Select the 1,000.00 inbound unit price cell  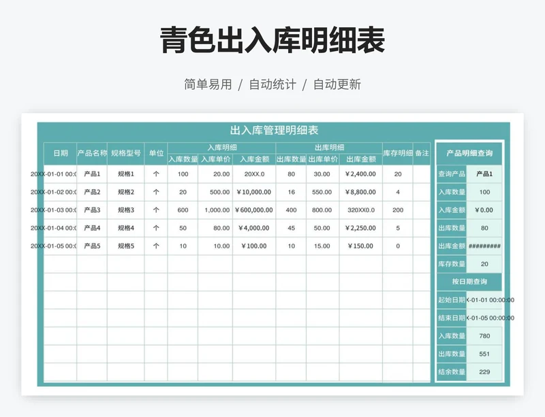tap(215, 210)
